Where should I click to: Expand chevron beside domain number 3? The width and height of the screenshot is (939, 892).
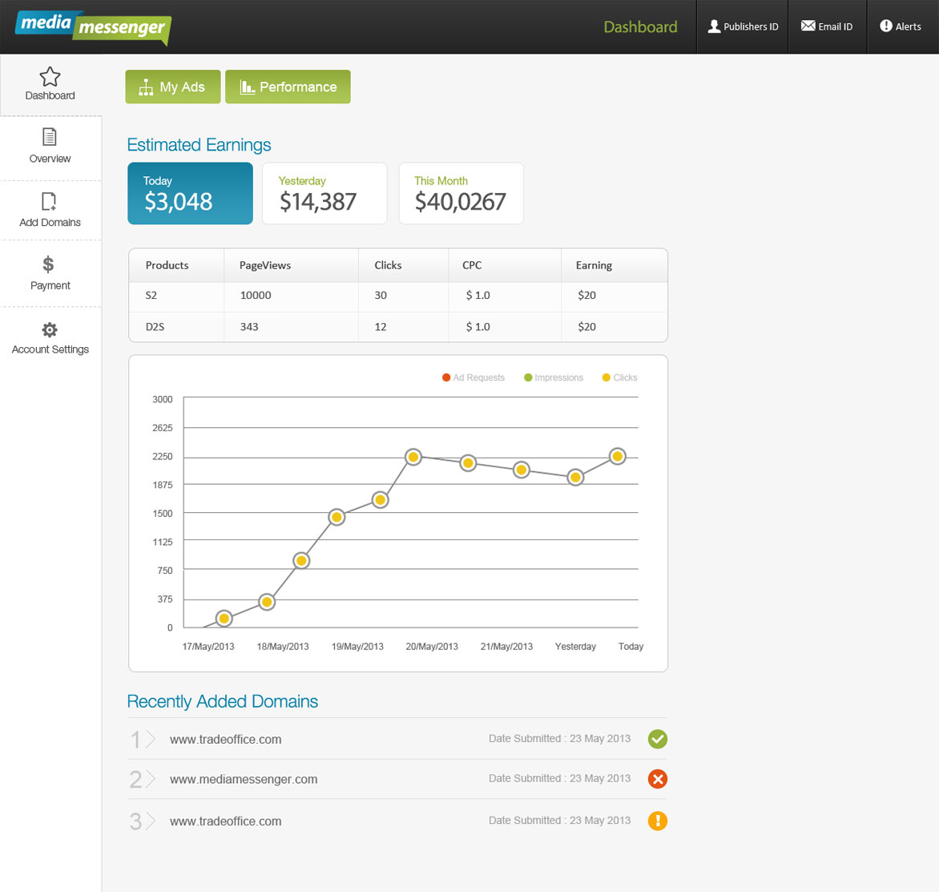tap(151, 821)
